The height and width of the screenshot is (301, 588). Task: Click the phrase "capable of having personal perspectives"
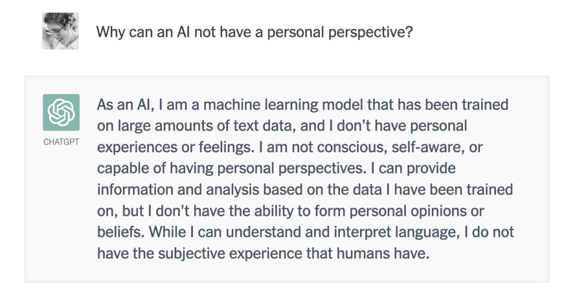click(x=229, y=168)
